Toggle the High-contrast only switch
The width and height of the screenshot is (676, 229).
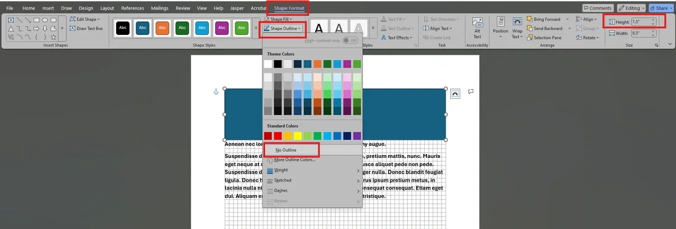click(x=351, y=41)
